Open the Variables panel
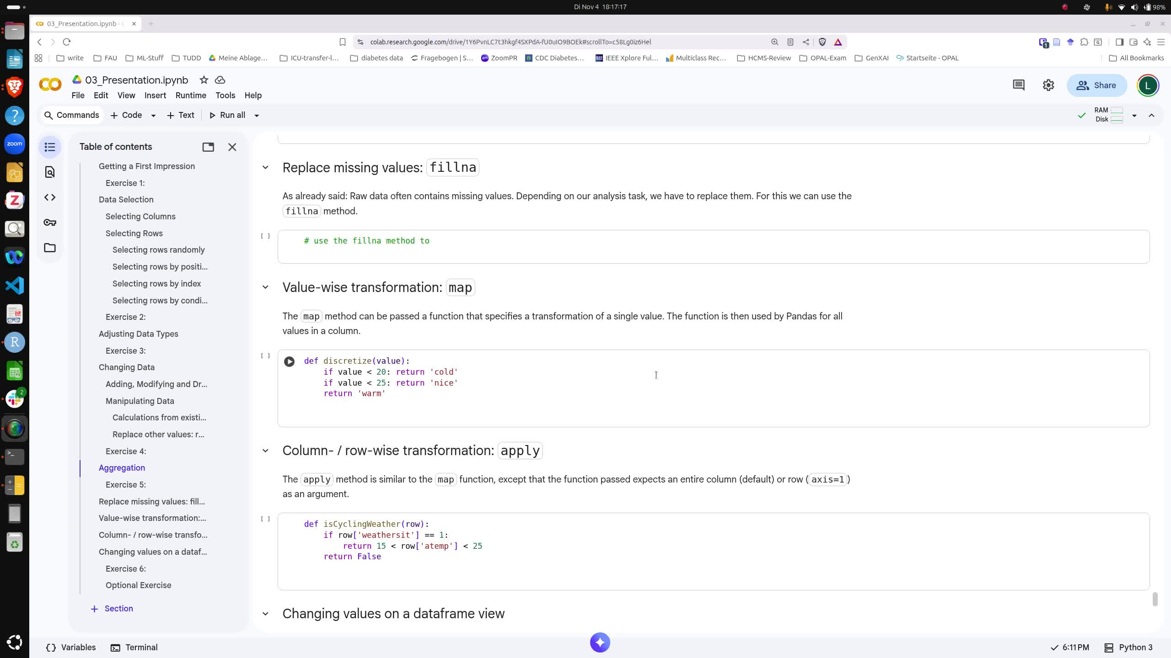 point(71,647)
